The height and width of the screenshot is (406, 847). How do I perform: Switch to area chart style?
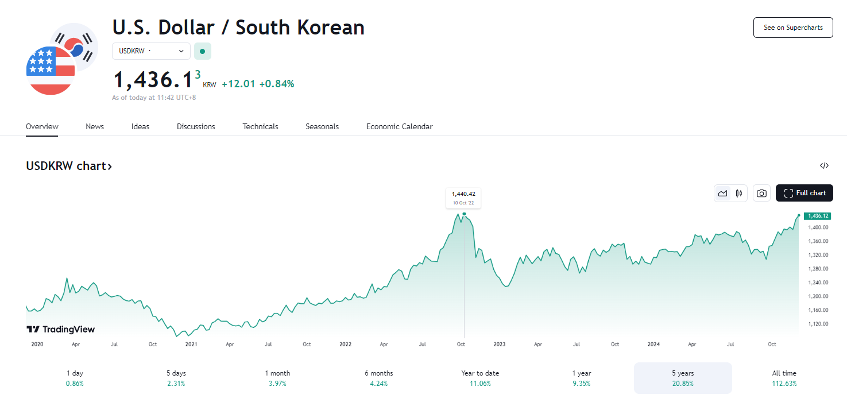click(723, 194)
